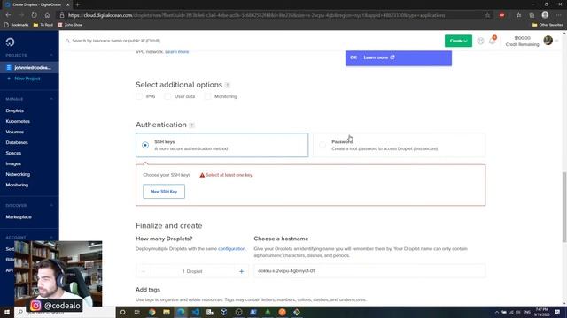The height and width of the screenshot is (318, 567).
Task: Click the hostname input field
Action: pos(369,271)
